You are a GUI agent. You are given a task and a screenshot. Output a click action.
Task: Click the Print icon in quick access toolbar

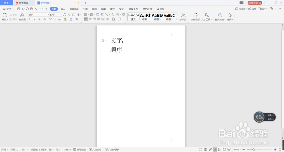point(27,9)
